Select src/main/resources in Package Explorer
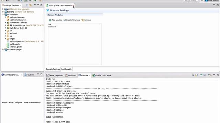Image resolution: width=220 pixels, height=123 pixels. (18, 20)
